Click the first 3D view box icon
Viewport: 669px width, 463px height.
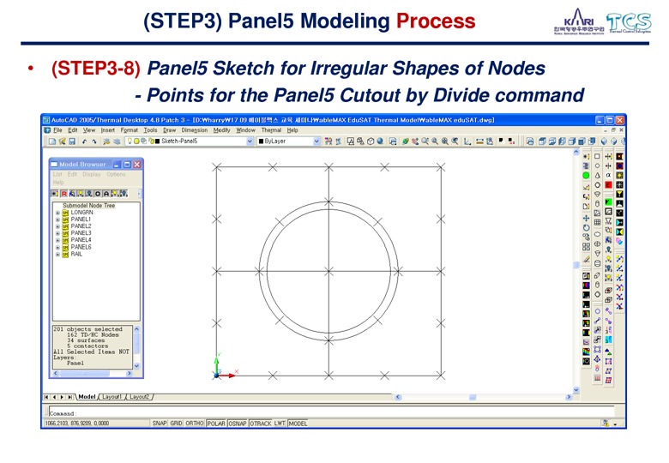click(x=542, y=141)
